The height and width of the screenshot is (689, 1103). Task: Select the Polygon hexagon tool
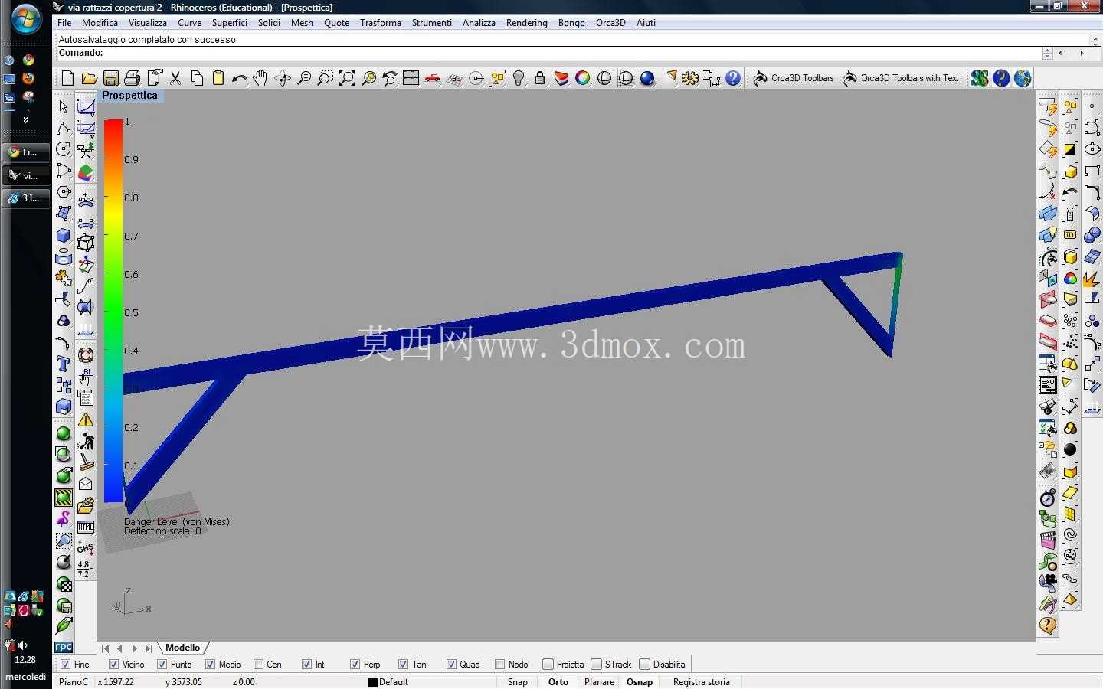pyautogui.click(x=64, y=192)
